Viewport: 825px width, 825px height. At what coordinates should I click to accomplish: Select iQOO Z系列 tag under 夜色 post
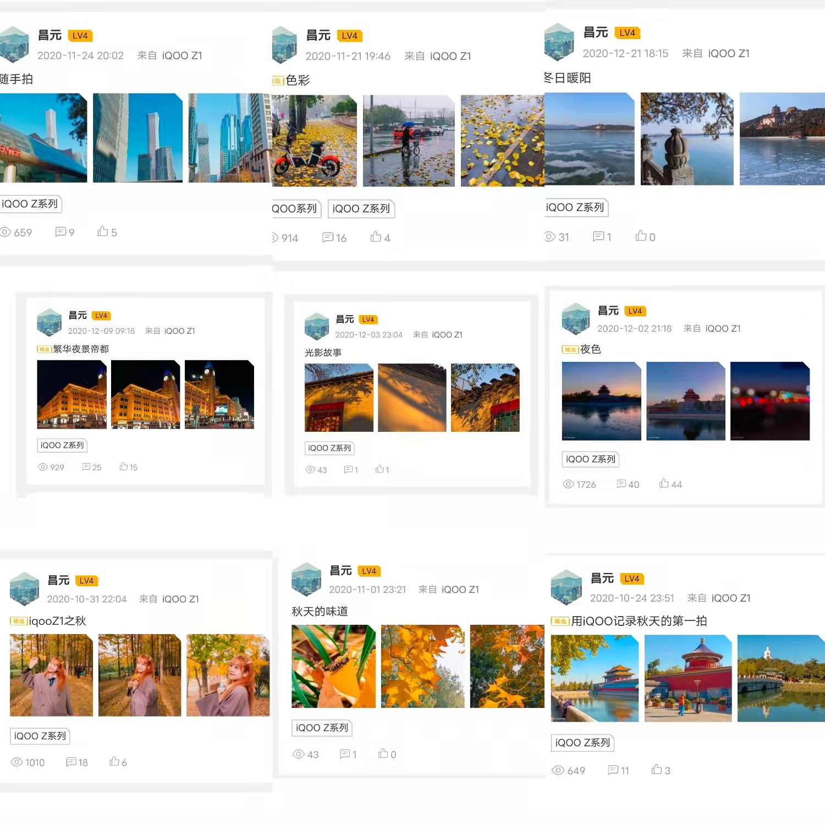[x=591, y=459]
